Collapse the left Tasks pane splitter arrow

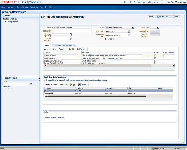pos(39,79)
